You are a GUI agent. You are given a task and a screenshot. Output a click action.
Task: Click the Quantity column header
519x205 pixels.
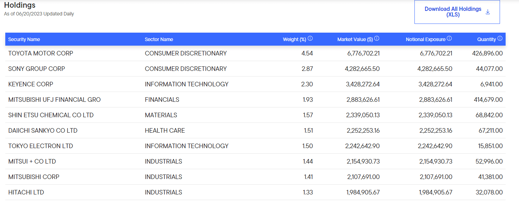(487, 39)
